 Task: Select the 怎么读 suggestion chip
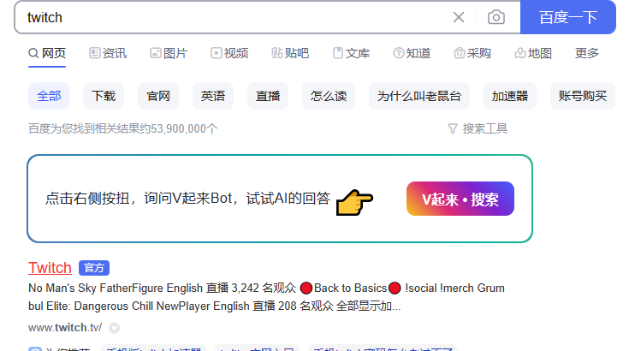(329, 96)
